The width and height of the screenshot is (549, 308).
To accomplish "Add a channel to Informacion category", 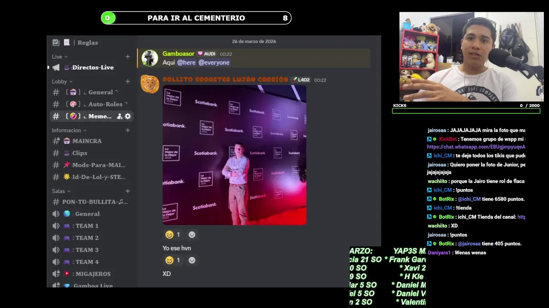I will 127,130.
